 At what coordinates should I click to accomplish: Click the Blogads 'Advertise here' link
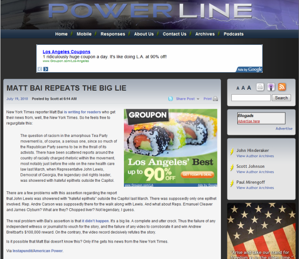click(x=249, y=121)
